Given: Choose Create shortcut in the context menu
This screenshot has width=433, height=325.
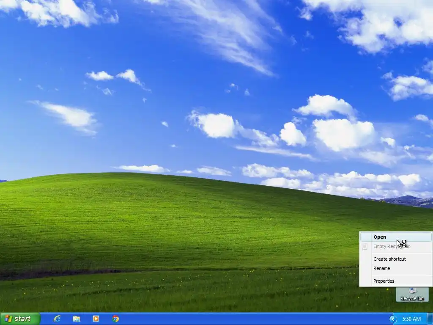Looking at the screenshot, I should 396,259.
